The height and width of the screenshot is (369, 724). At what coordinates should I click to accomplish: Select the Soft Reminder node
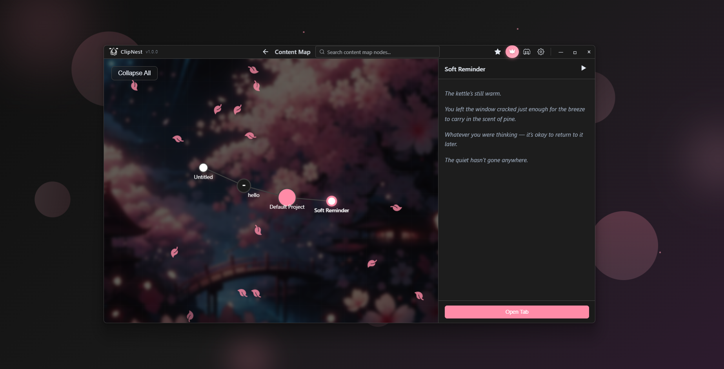pyautogui.click(x=332, y=201)
